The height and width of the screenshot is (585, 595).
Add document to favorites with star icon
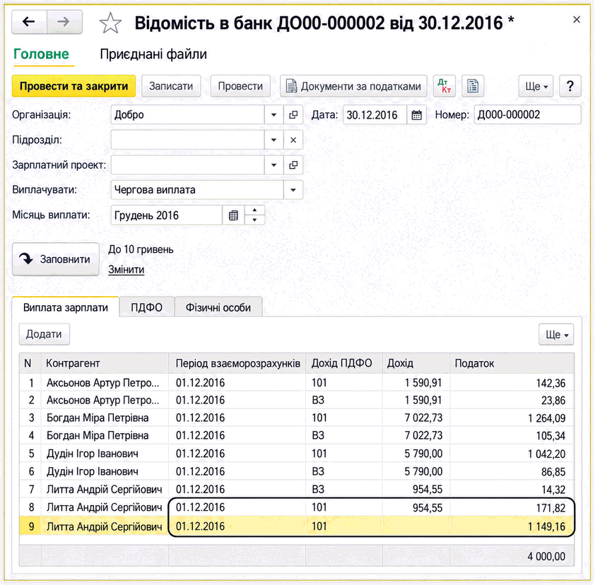pos(110,23)
